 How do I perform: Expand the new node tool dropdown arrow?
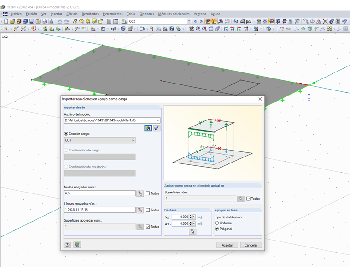point(11,29)
